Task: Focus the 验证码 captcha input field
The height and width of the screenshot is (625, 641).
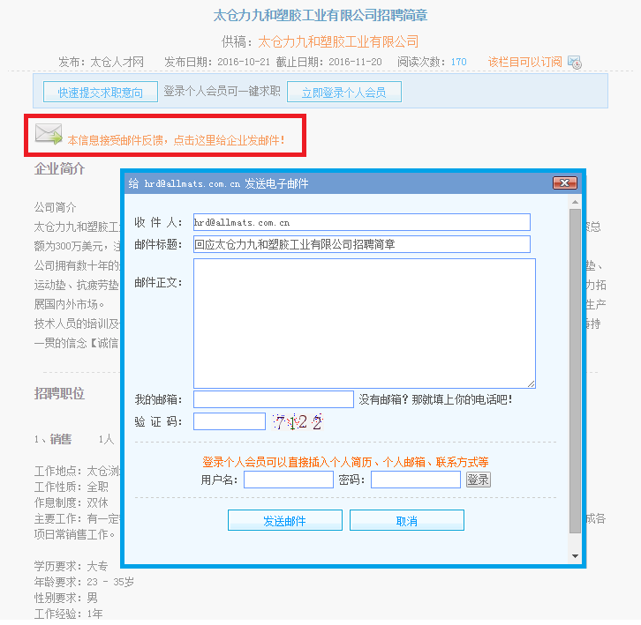Action: [x=230, y=421]
